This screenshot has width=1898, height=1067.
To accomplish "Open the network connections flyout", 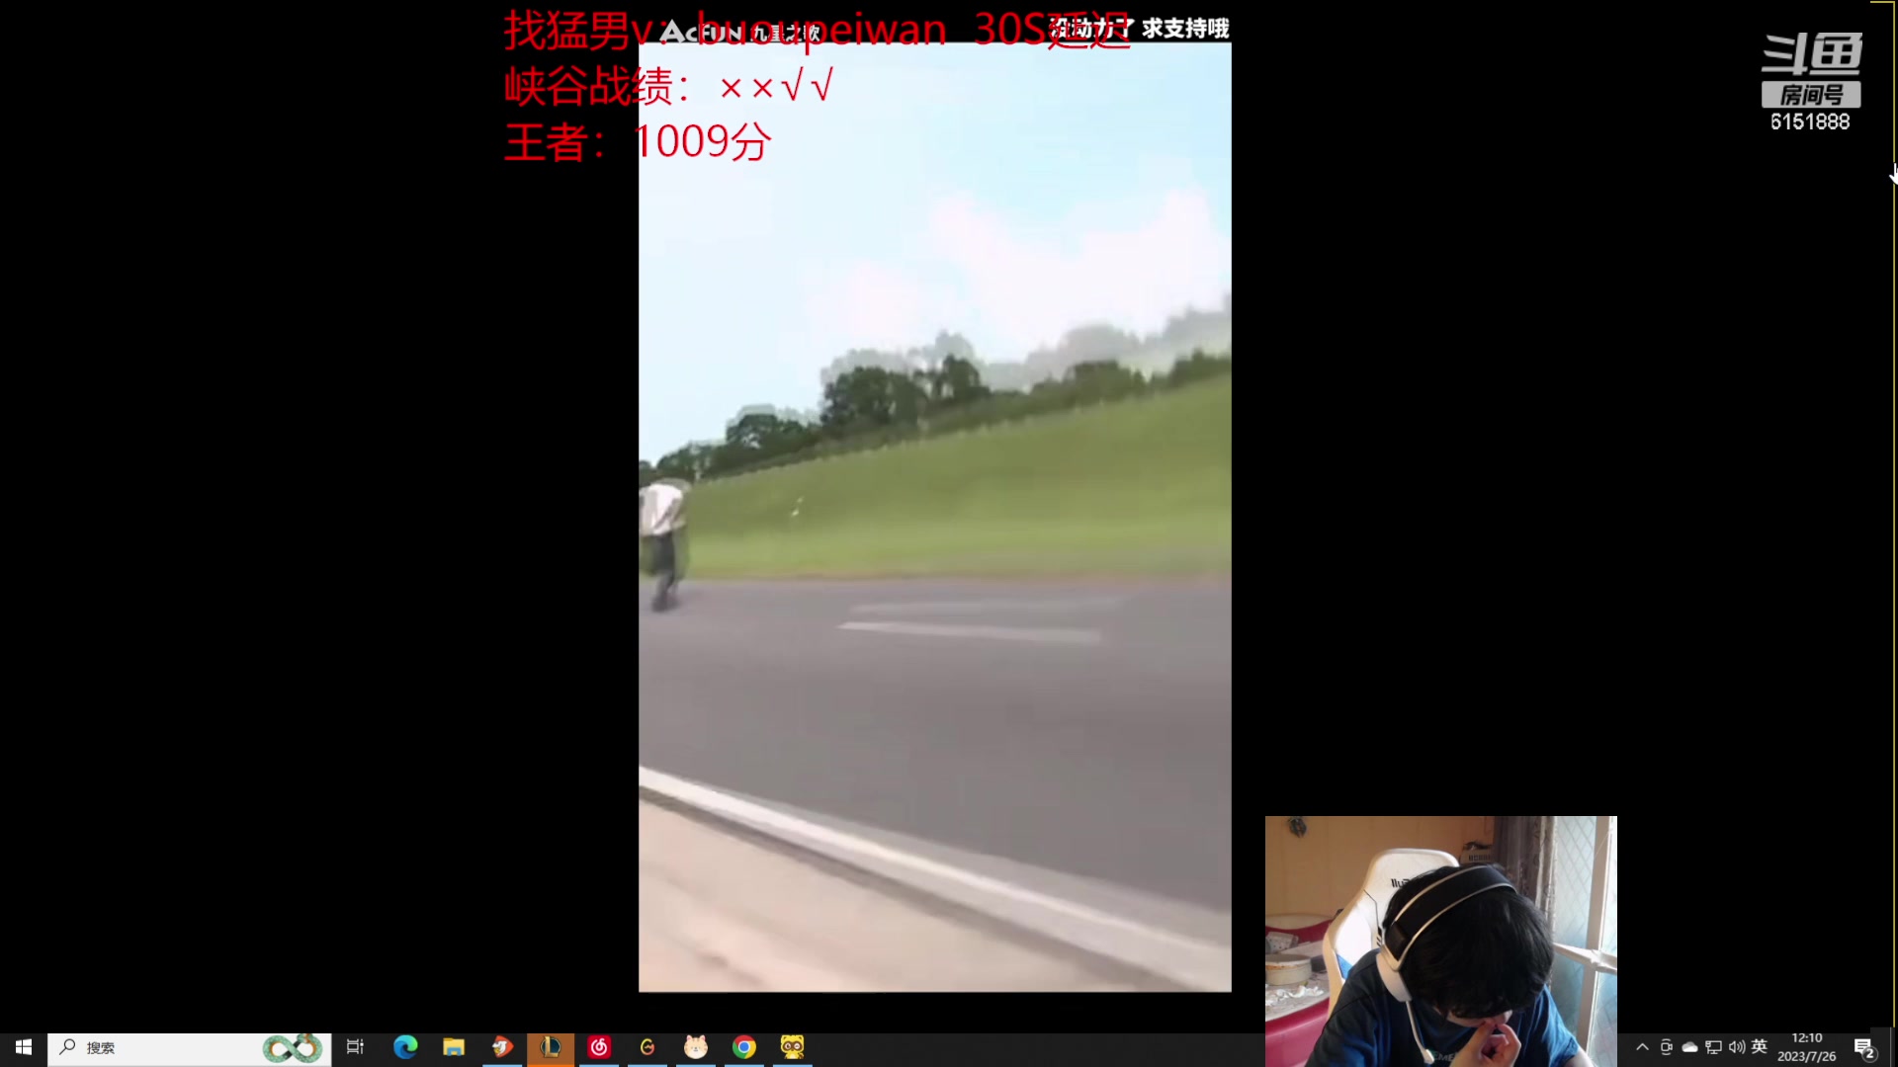I will [1713, 1048].
